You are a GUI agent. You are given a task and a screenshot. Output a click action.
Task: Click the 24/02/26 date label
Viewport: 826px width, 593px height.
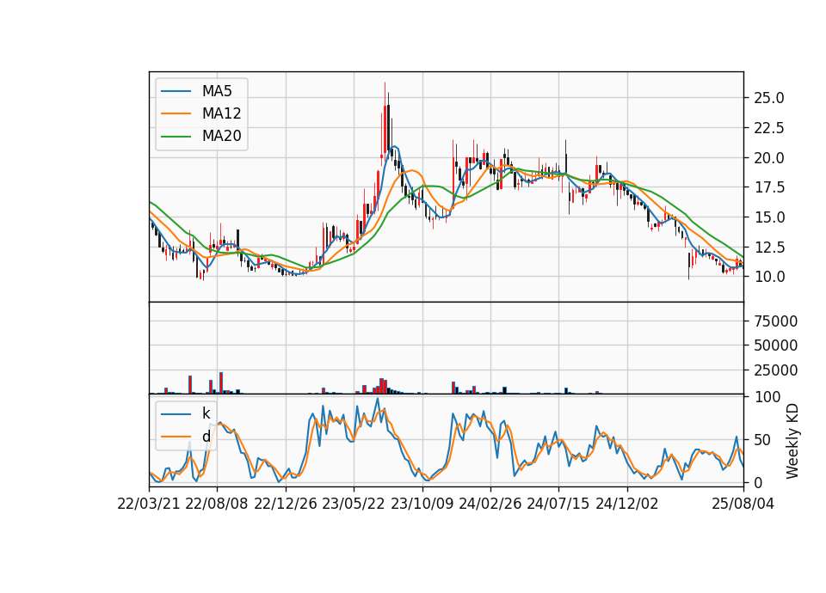tap(490, 504)
